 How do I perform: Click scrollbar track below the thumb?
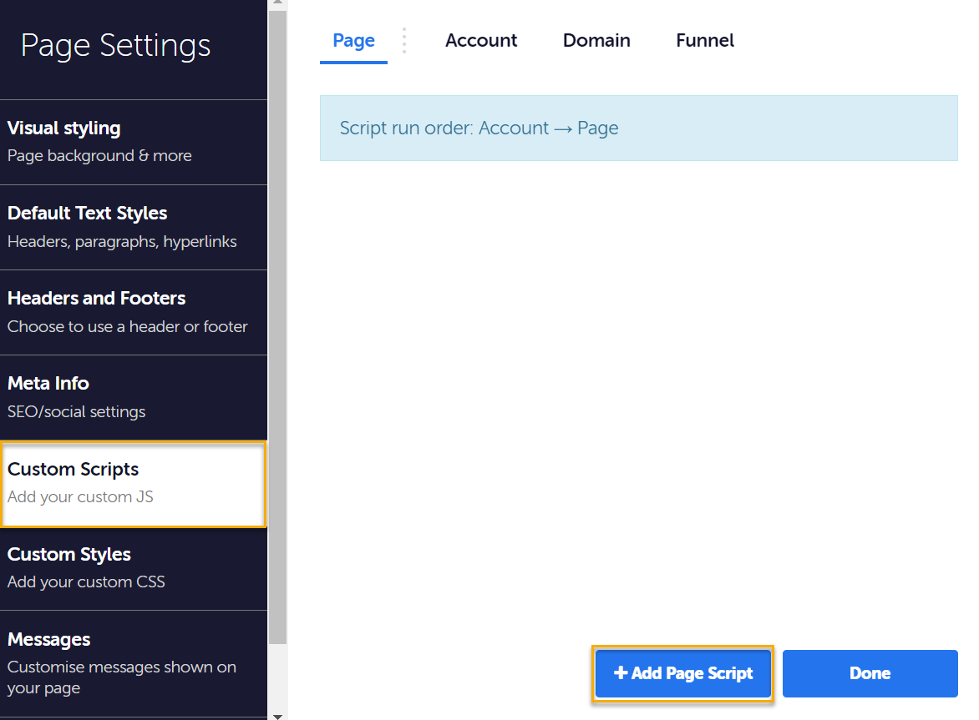[x=277, y=676]
